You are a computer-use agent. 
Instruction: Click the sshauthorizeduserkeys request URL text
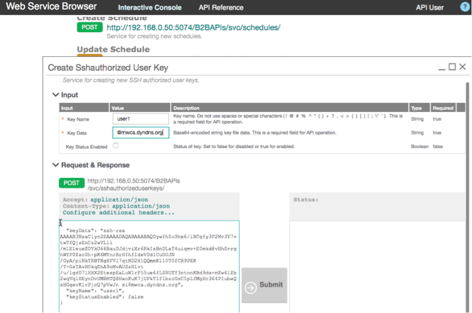pos(134,185)
